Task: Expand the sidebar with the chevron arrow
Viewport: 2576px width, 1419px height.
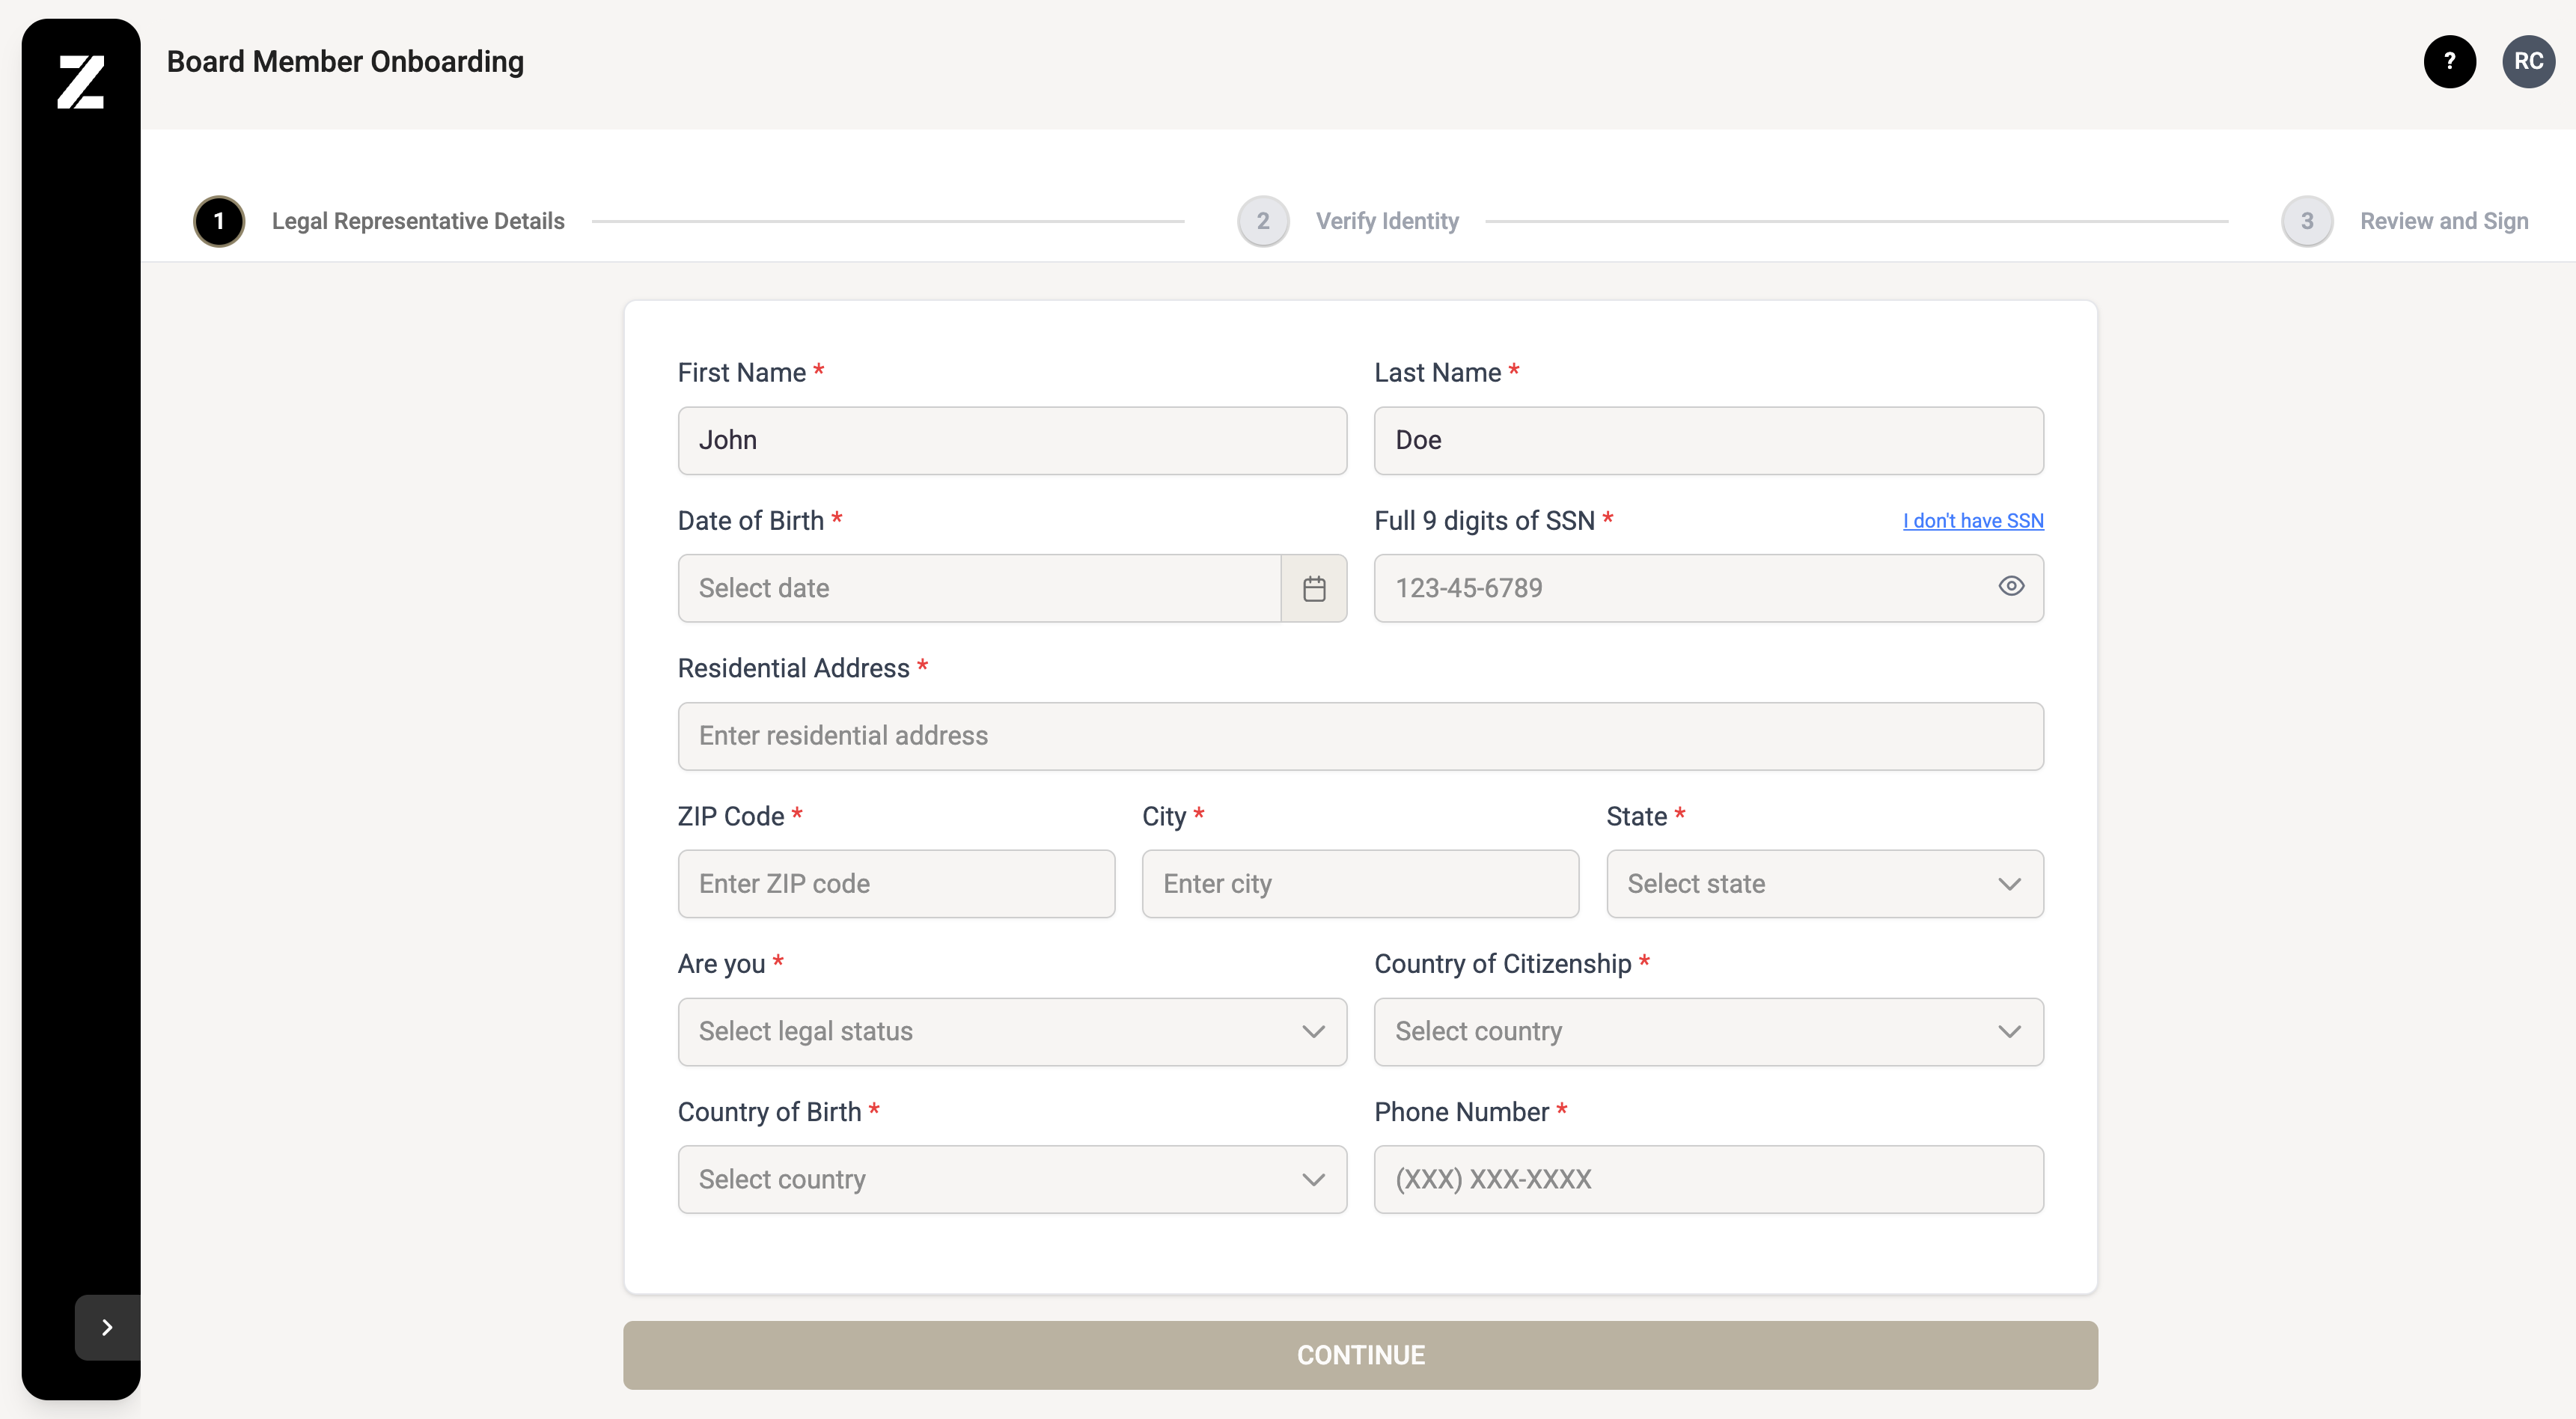Action: (107, 1327)
